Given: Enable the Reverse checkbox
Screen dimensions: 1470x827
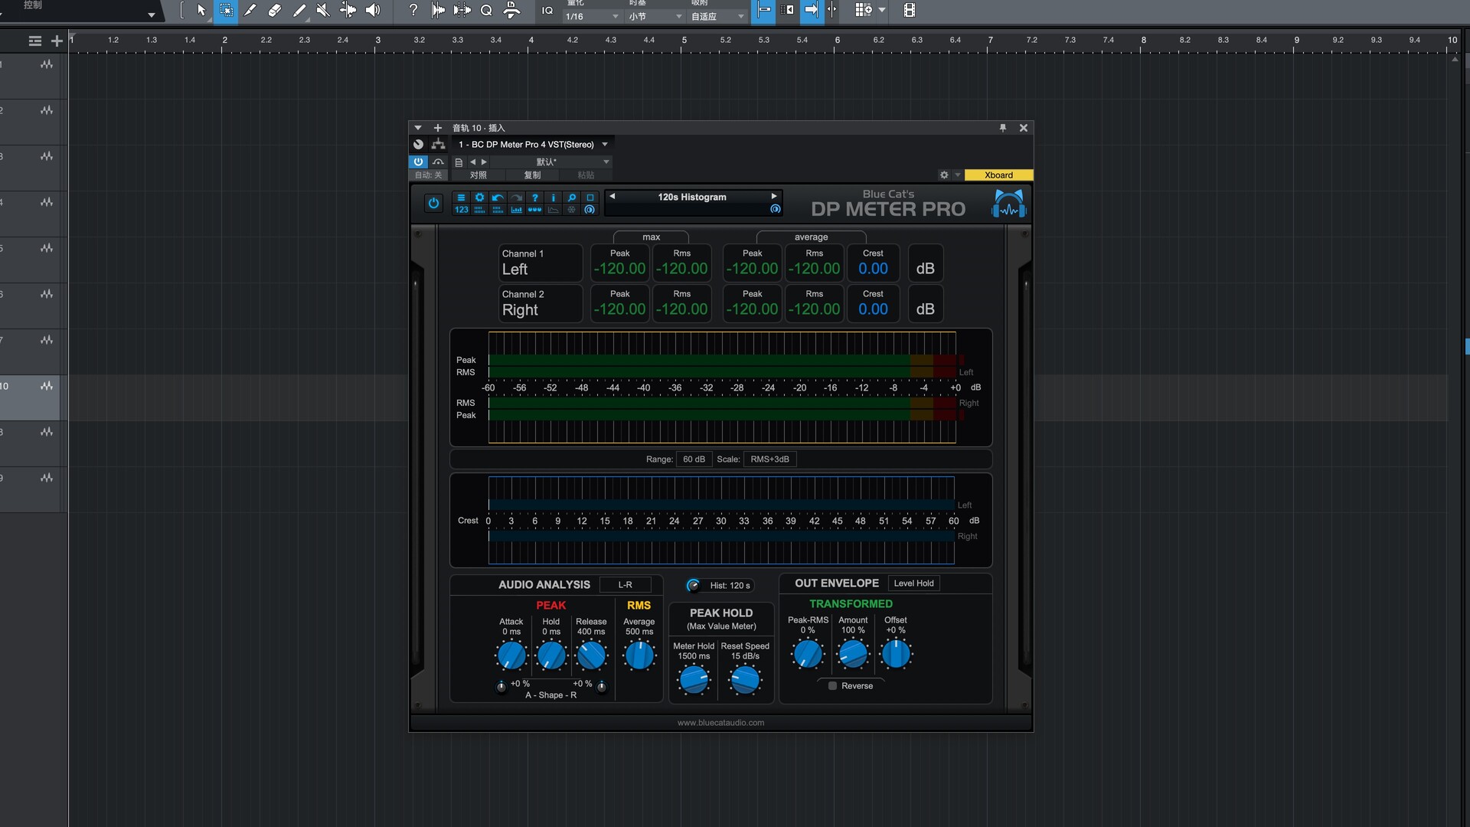Looking at the screenshot, I should 832,686.
